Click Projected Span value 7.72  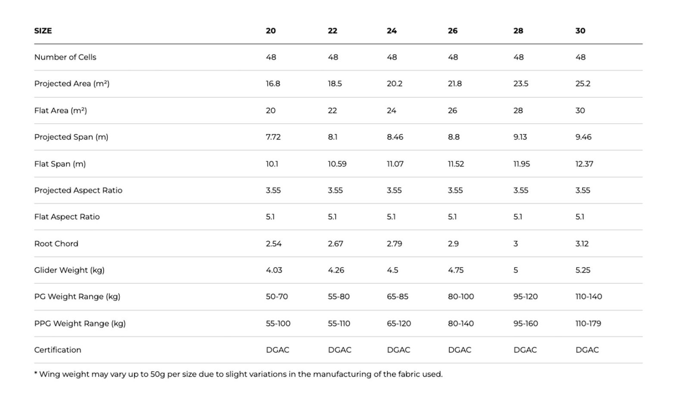tap(273, 137)
